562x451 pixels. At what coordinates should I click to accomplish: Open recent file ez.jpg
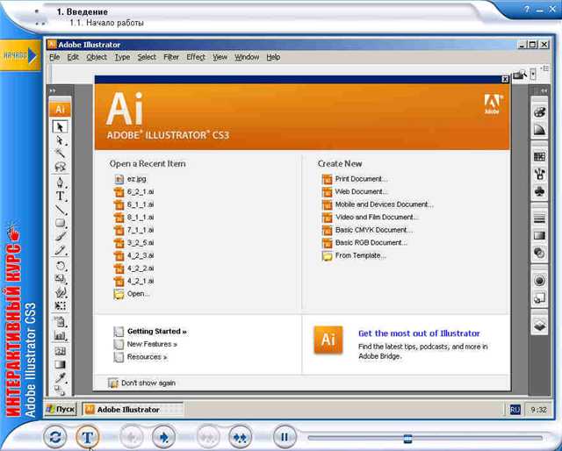pos(130,179)
